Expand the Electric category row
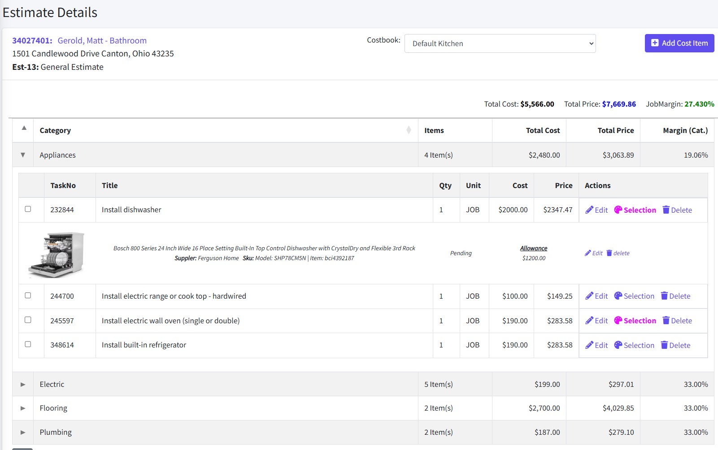 (23, 385)
